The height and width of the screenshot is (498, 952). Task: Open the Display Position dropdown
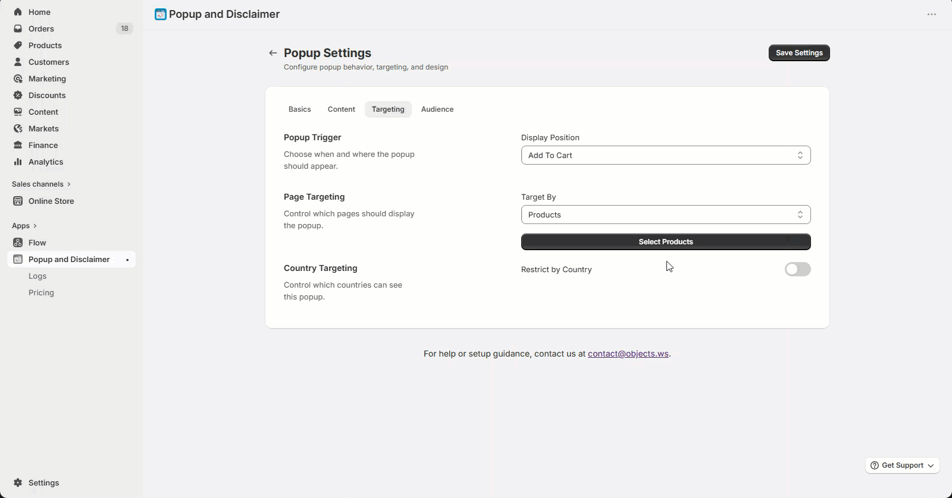click(666, 155)
